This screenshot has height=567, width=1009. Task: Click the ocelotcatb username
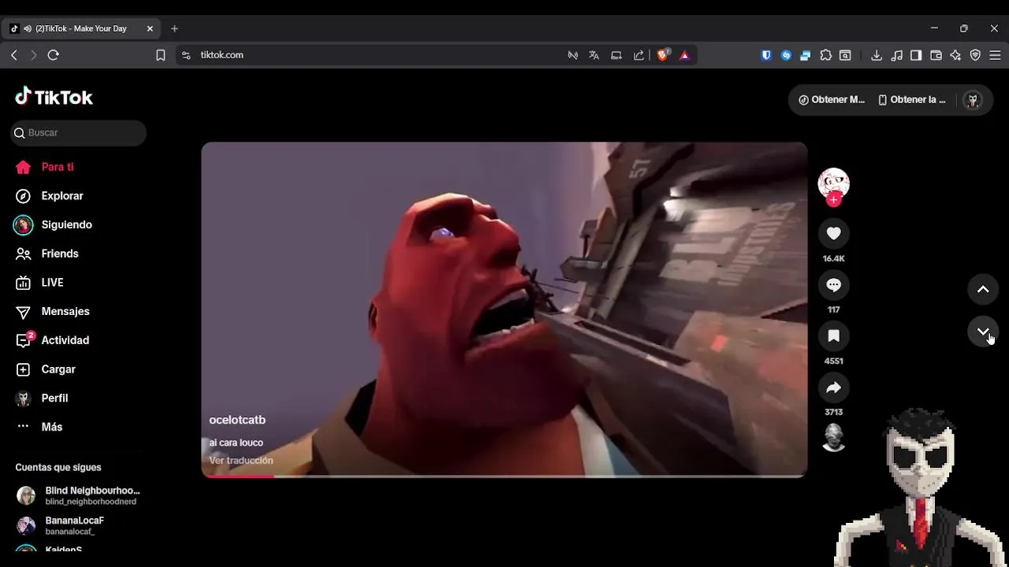pyautogui.click(x=237, y=421)
